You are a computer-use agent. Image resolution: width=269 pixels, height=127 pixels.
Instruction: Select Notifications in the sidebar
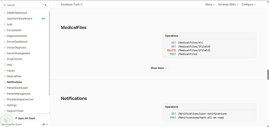14,82
